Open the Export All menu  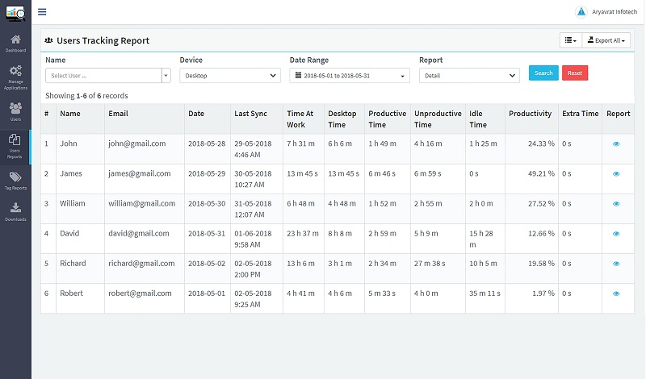point(606,40)
